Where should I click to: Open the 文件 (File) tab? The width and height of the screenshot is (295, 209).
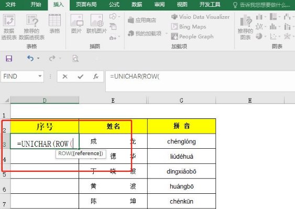10,5
